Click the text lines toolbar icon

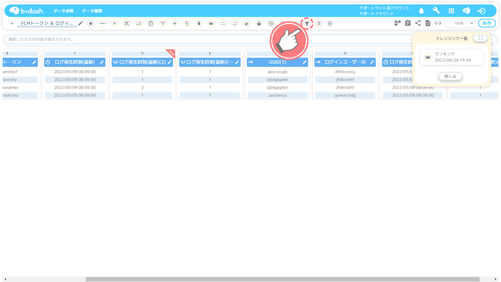[115, 23]
